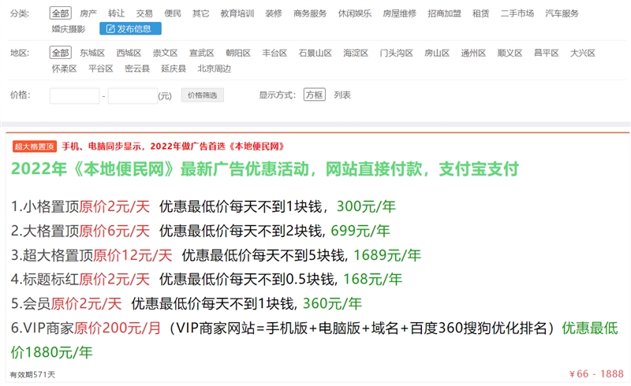The width and height of the screenshot is (631, 386).
Task: Choose the 汽车服务 category
Action: pos(562,13)
